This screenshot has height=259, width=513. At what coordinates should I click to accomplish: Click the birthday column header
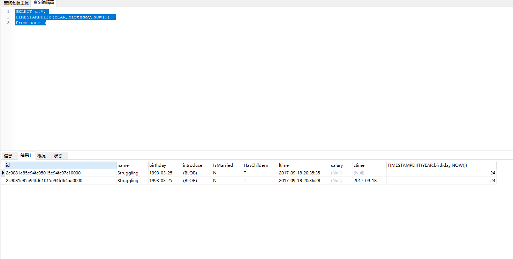(x=165, y=165)
